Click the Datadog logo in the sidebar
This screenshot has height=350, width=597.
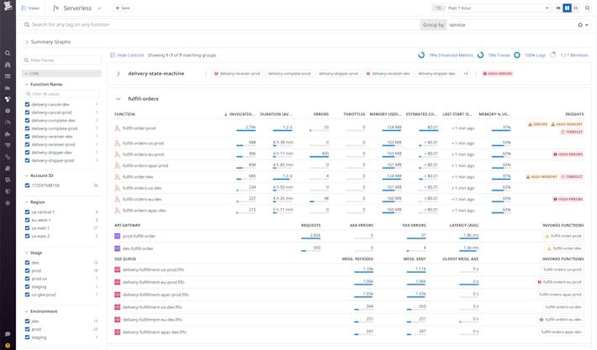point(8,8)
